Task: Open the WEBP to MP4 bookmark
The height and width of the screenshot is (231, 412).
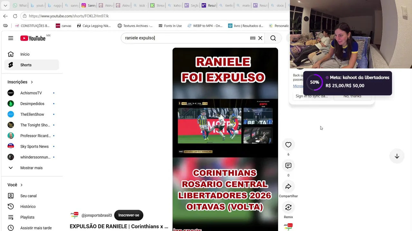Action: click(205, 26)
